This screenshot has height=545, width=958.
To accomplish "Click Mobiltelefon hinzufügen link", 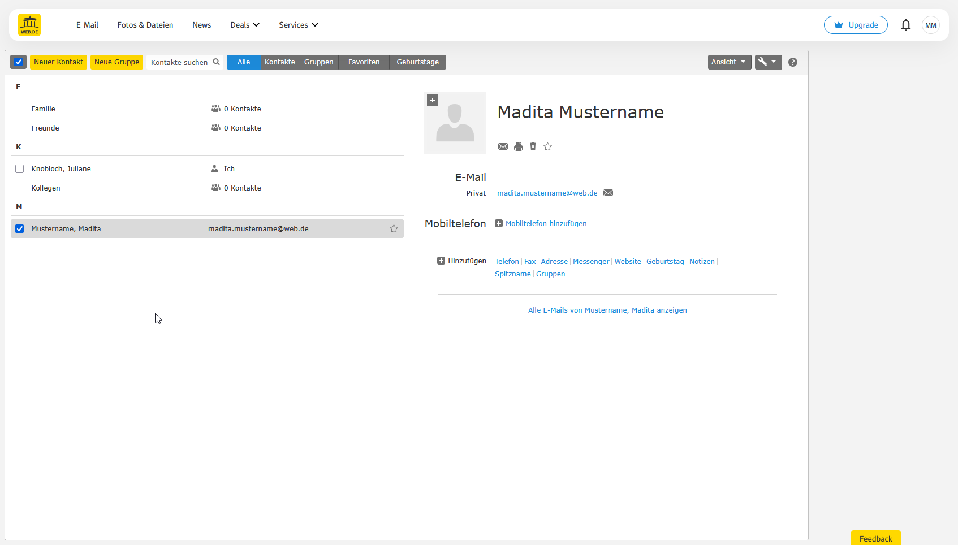I will click(x=545, y=224).
